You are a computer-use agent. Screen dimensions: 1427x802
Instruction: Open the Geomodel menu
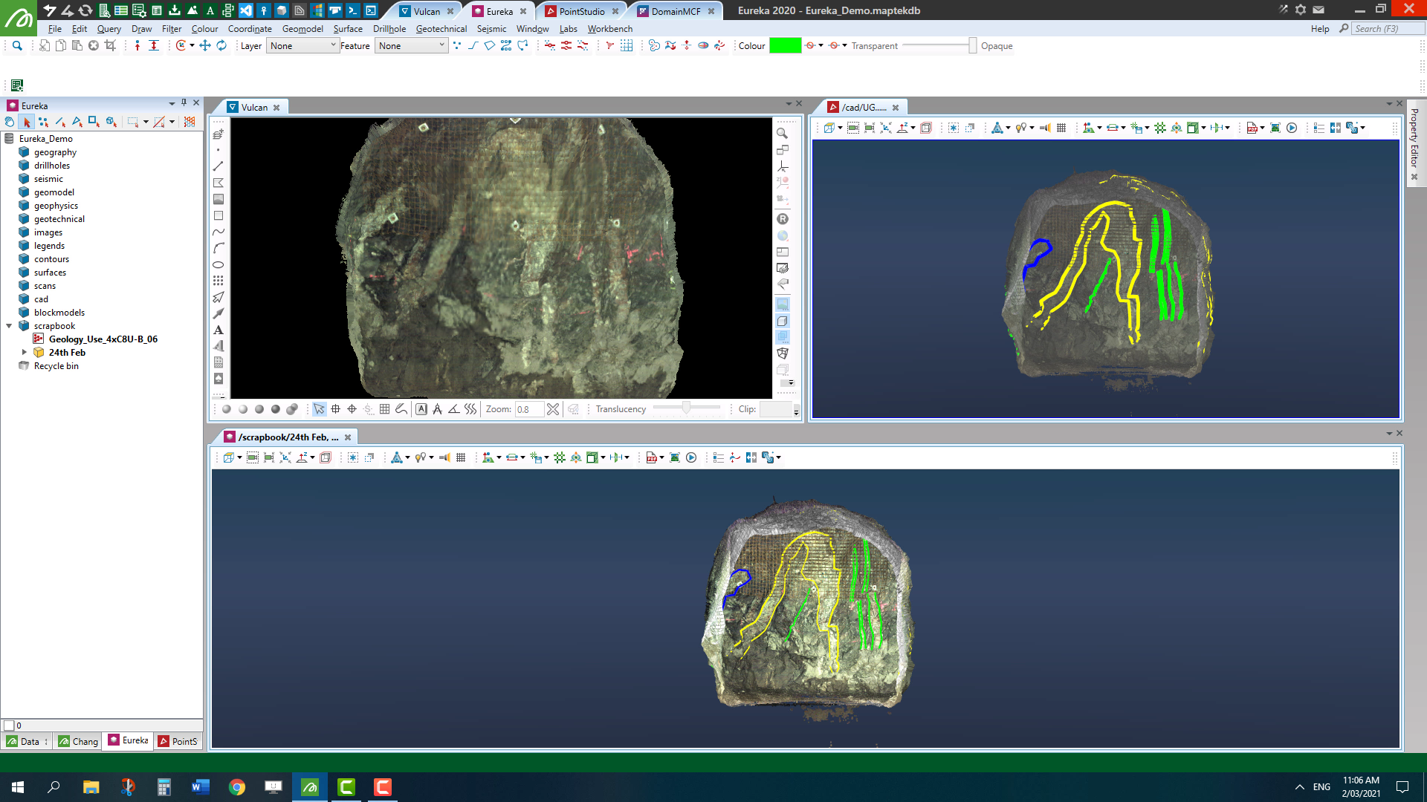click(302, 29)
